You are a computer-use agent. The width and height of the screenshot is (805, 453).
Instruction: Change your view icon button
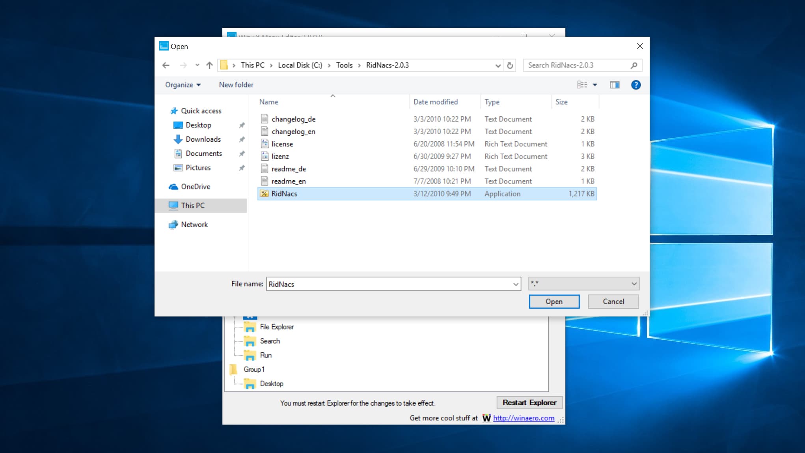(x=582, y=85)
